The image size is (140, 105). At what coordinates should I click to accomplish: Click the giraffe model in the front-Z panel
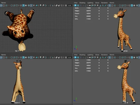click(x=18, y=82)
